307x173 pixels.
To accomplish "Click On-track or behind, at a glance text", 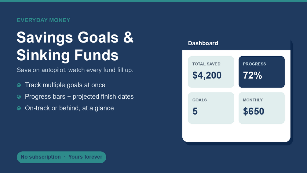I will coord(69,108).
